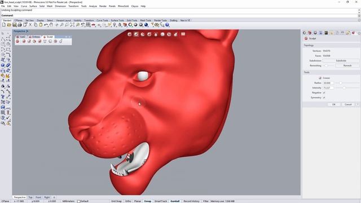Open the RhinoGold menu
The height and width of the screenshot is (203, 361).
[123, 6]
